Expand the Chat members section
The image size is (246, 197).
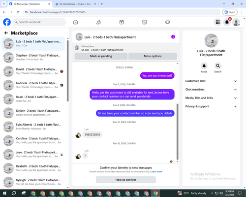click(211, 90)
